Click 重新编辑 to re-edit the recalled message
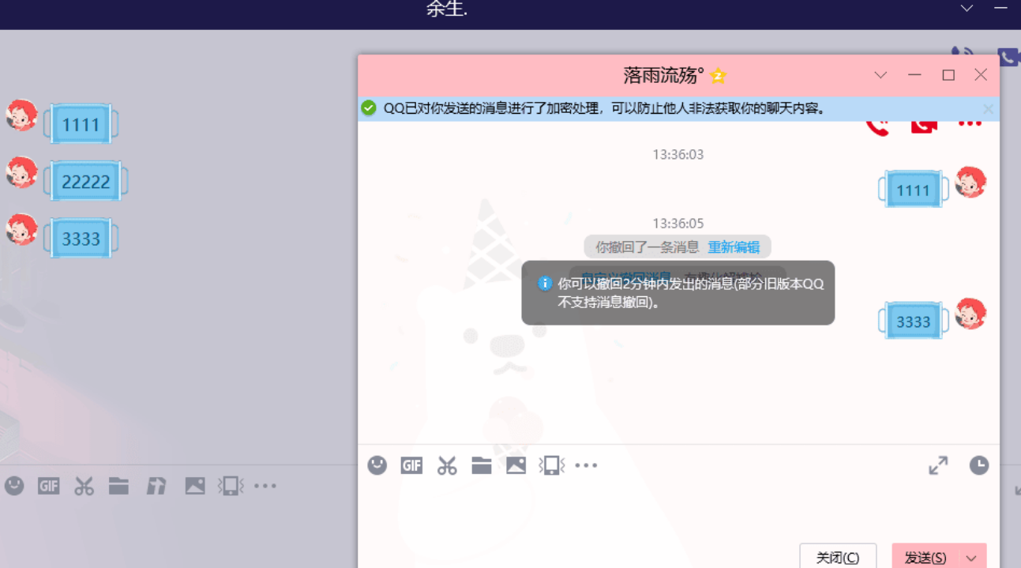 click(x=734, y=247)
